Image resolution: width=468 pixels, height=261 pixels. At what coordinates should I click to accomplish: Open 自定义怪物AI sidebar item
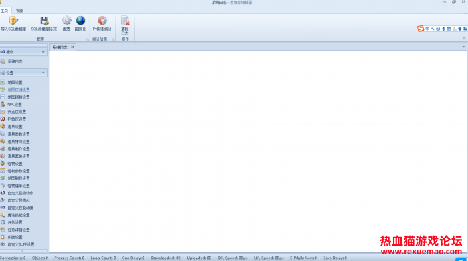(18, 200)
